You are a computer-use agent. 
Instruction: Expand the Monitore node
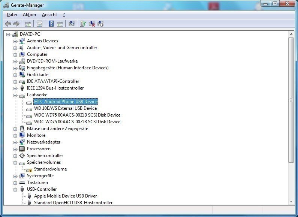click(x=15, y=136)
